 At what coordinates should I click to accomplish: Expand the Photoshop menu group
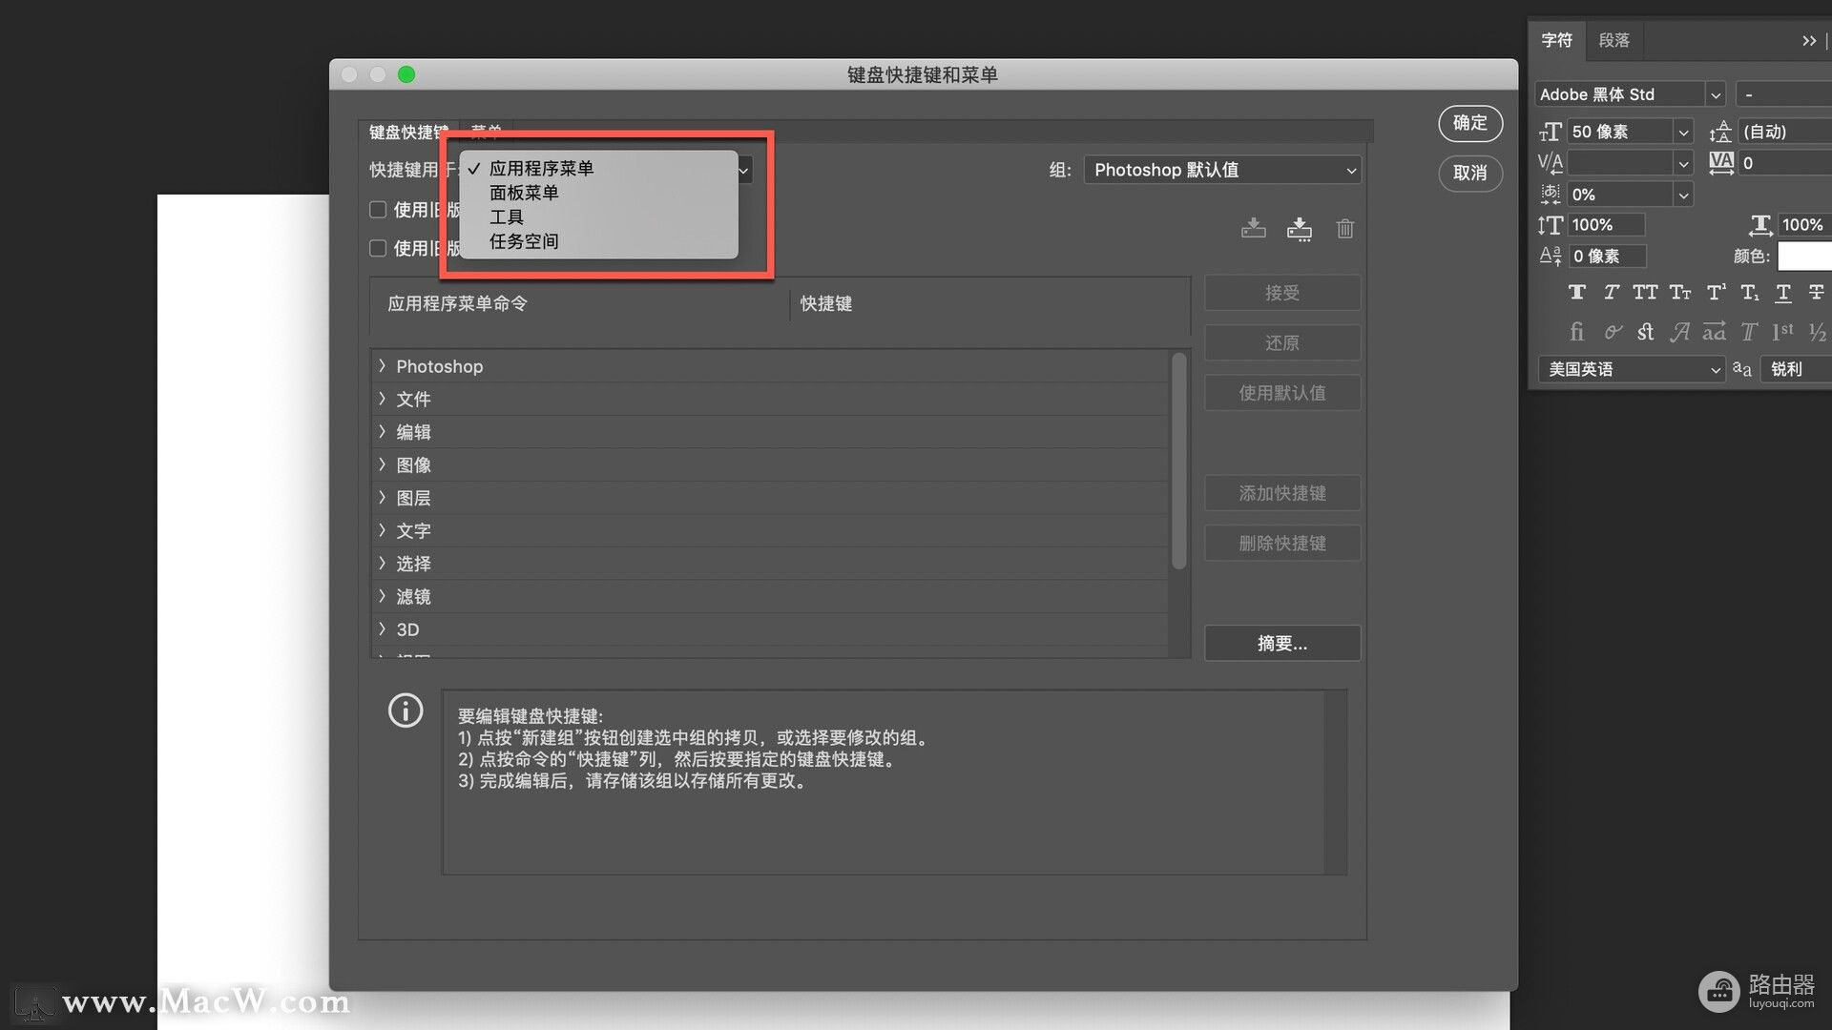(x=382, y=366)
